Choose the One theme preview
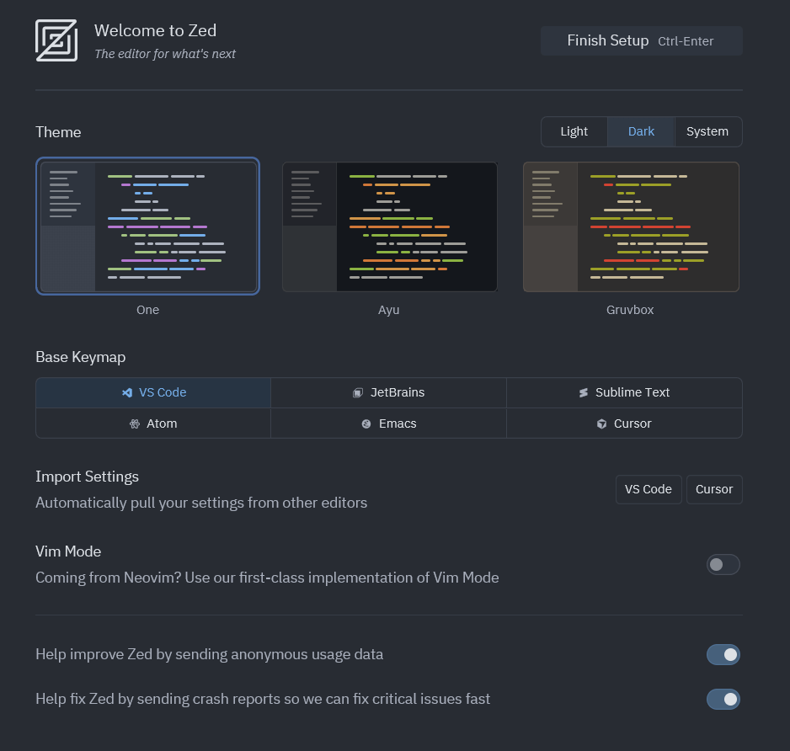790x751 pixels. (x=147, y=226)
